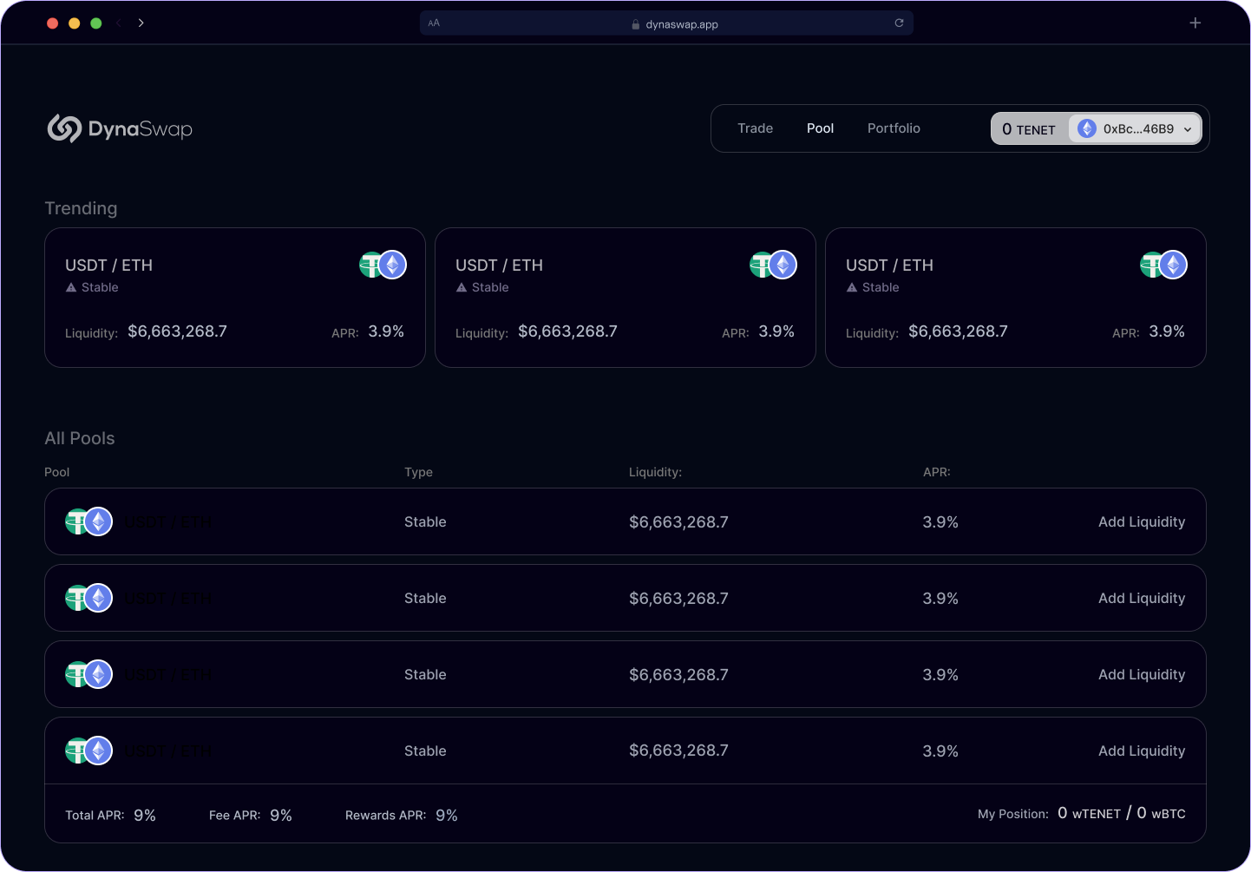Viewport: 1251px width, 872px height.
Task: Toggle the Stable label in second trending card
Action: pyautogui.click(x=481, y=287)
